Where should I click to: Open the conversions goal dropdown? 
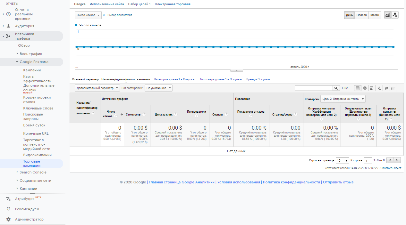(343, 99)
